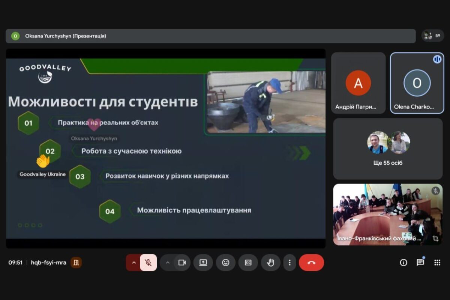Open the meeting details info icon

coord(403,262)
